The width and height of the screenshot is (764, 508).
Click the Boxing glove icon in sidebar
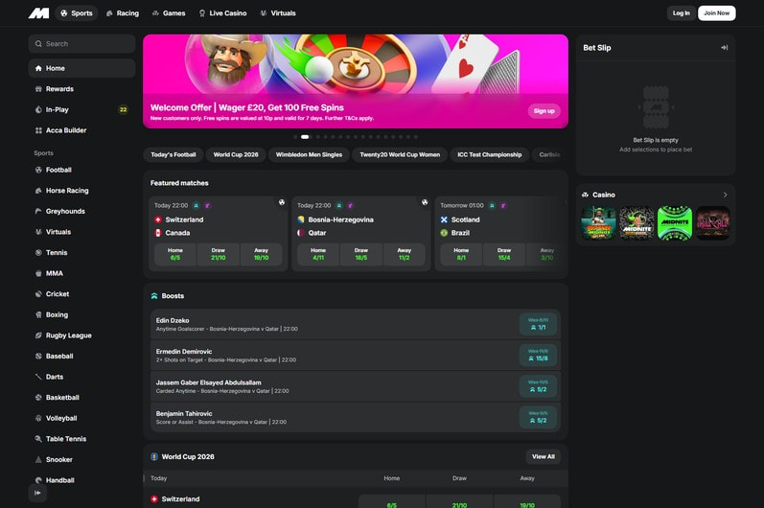[x=38, y=314]
